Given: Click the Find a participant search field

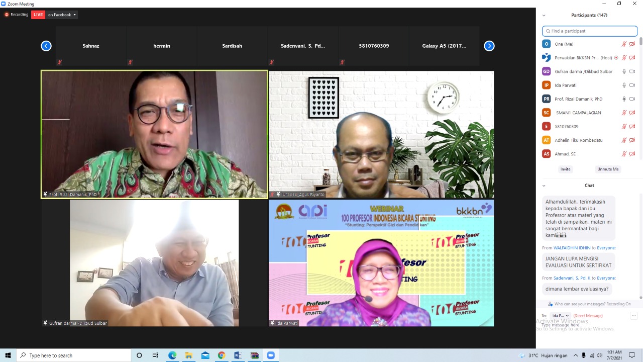Looking at the screenshot, I should (x=590, y=31).
